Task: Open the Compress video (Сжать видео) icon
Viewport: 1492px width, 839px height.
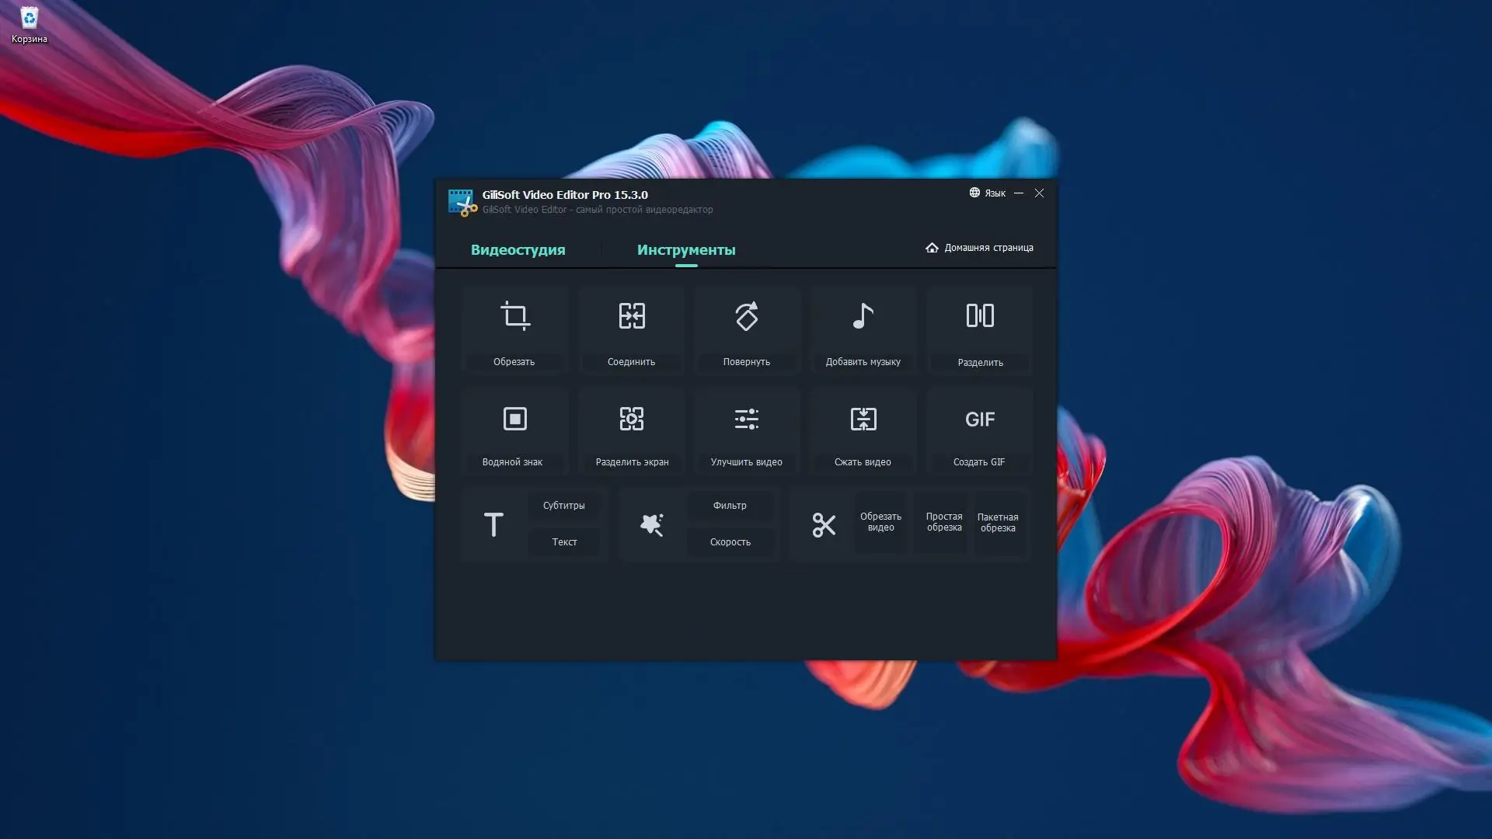Action: tap(863, 419)
